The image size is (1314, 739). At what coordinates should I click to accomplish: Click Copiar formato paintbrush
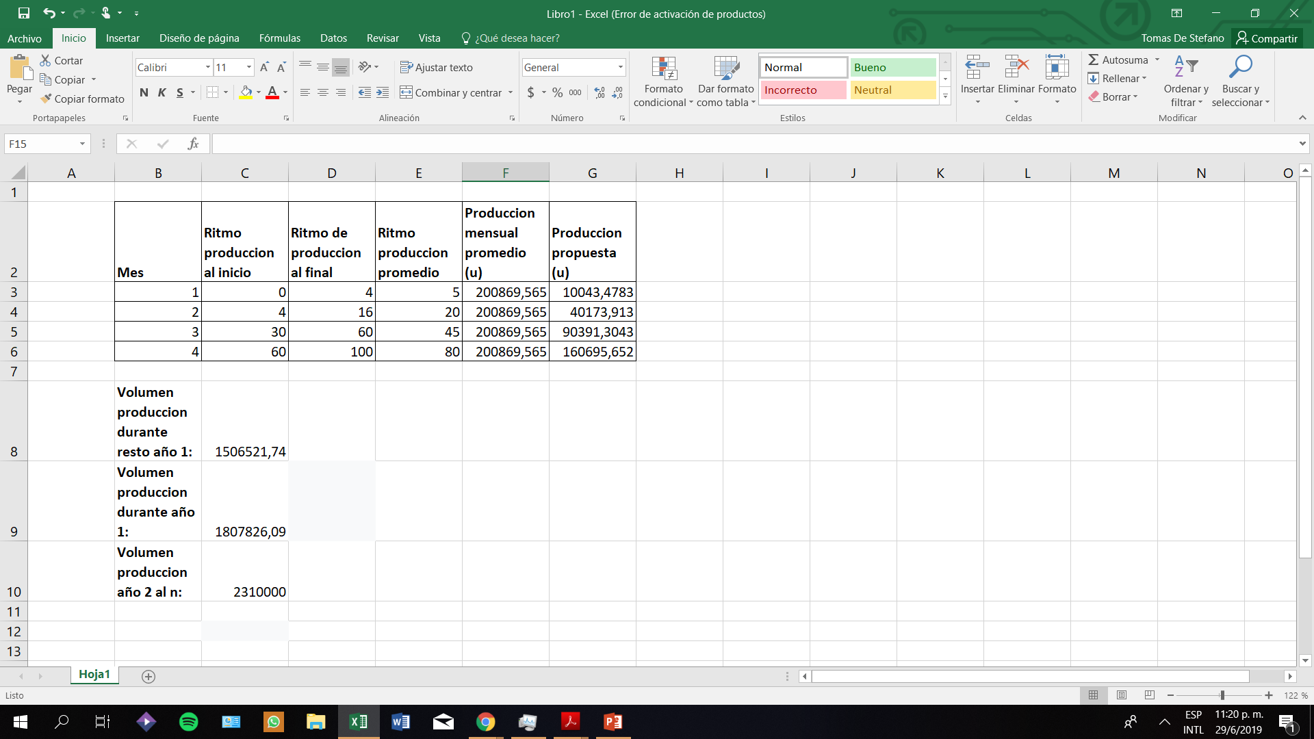pyautogui.click(x=46, y=99)
